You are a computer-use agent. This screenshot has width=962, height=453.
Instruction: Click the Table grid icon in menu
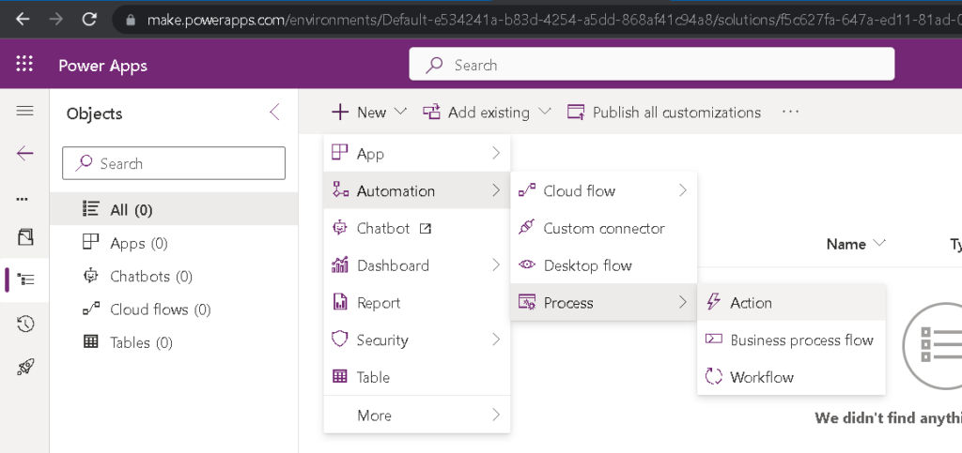(339, 377)
